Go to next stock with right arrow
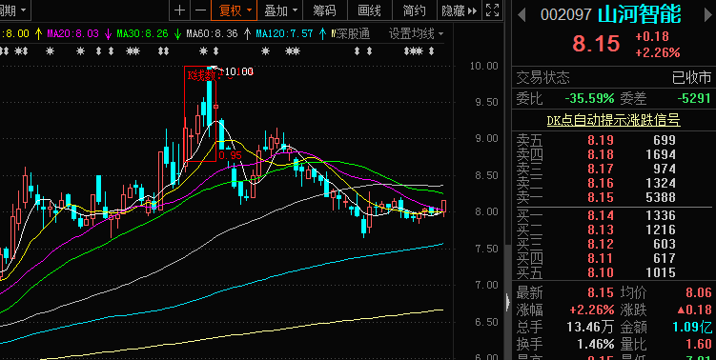The height and width of the screenshot is (360, 716). (x=707, y=15)
